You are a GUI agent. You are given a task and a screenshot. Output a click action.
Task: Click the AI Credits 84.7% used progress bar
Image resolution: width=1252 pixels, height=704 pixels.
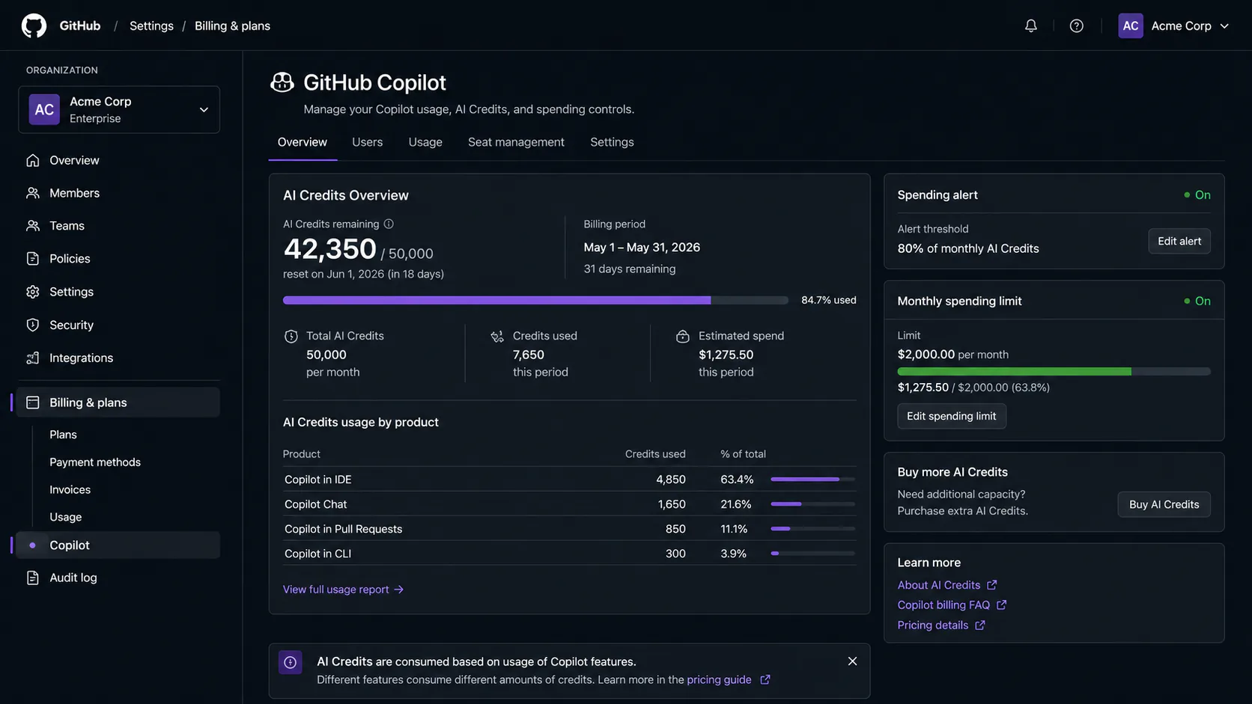pyautogui.click(x=535, y=300)
